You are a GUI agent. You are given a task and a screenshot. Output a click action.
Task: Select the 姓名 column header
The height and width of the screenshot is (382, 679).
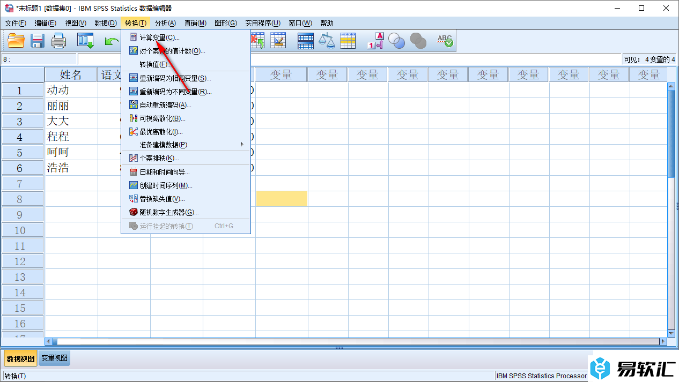click(x=71, y=74)
